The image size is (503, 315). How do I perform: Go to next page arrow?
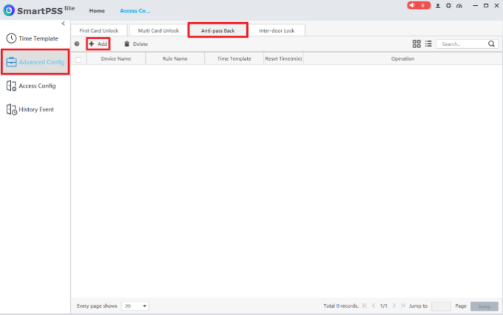click(394, 306)
